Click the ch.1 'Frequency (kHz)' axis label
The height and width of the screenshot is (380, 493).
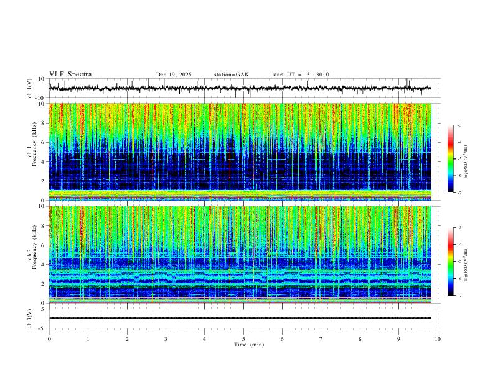[35, 144]
